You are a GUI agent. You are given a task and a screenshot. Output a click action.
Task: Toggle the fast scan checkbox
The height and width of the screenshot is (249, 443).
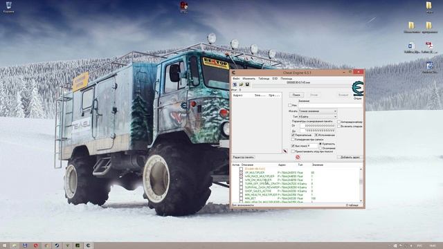click(x=293, y=146)
